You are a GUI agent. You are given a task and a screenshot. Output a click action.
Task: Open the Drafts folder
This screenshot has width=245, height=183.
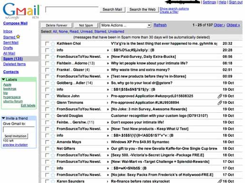tap(8, 48)
